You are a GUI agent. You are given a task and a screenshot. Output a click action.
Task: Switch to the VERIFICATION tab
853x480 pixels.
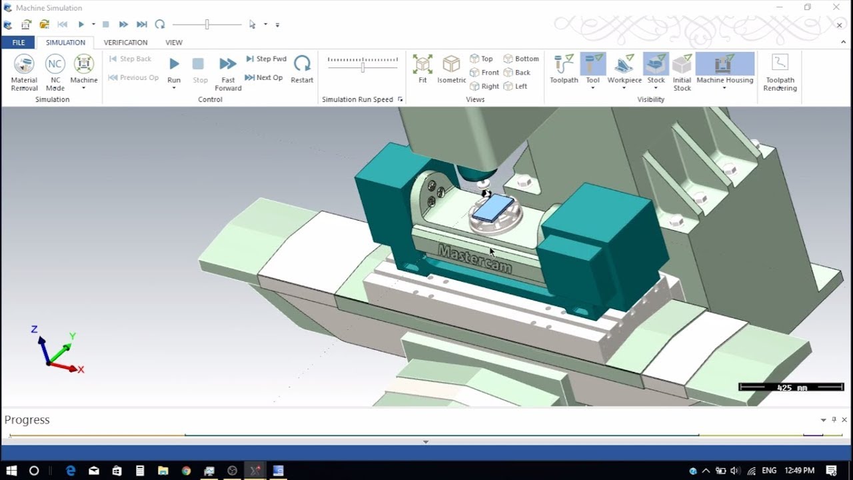click(x=125, y=43)
